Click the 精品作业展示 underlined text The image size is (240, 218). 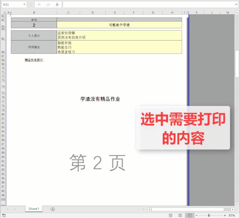[x=34, y=60]
